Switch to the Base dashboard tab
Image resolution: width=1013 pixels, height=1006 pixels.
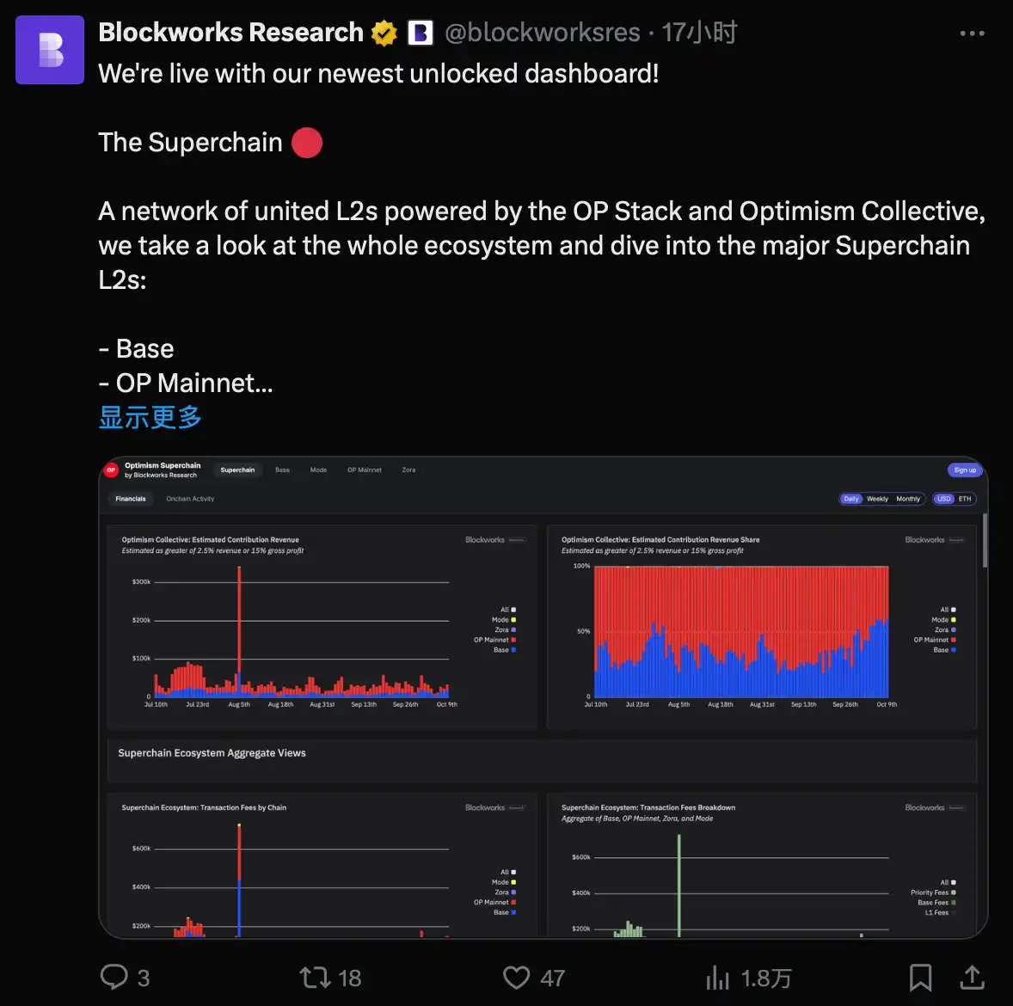point(282,470)
